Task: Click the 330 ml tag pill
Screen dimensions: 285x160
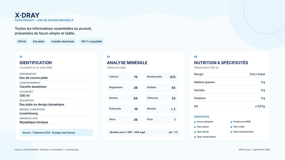Action: (22, 42)
